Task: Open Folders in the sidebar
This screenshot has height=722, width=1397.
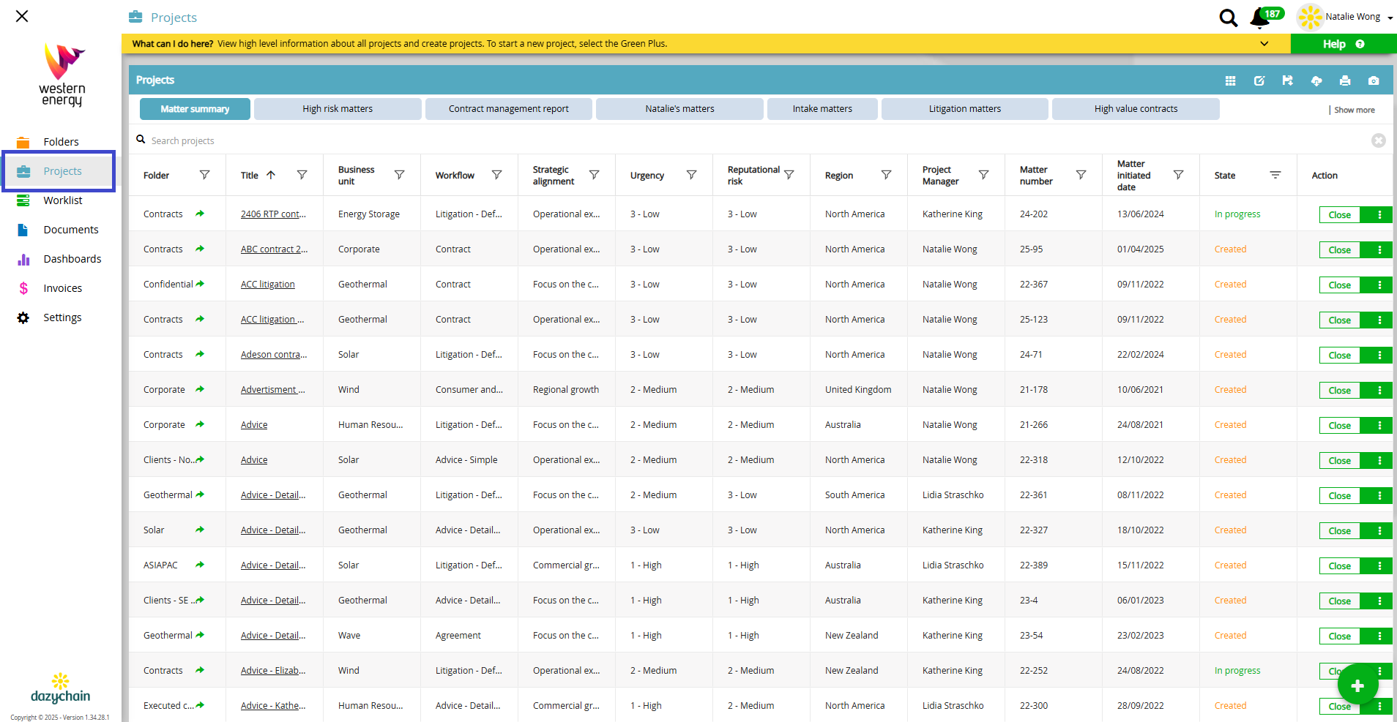Action: pos(61,142)
